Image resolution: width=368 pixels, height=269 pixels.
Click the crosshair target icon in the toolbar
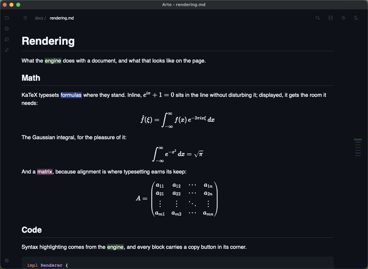coord(343,18)
